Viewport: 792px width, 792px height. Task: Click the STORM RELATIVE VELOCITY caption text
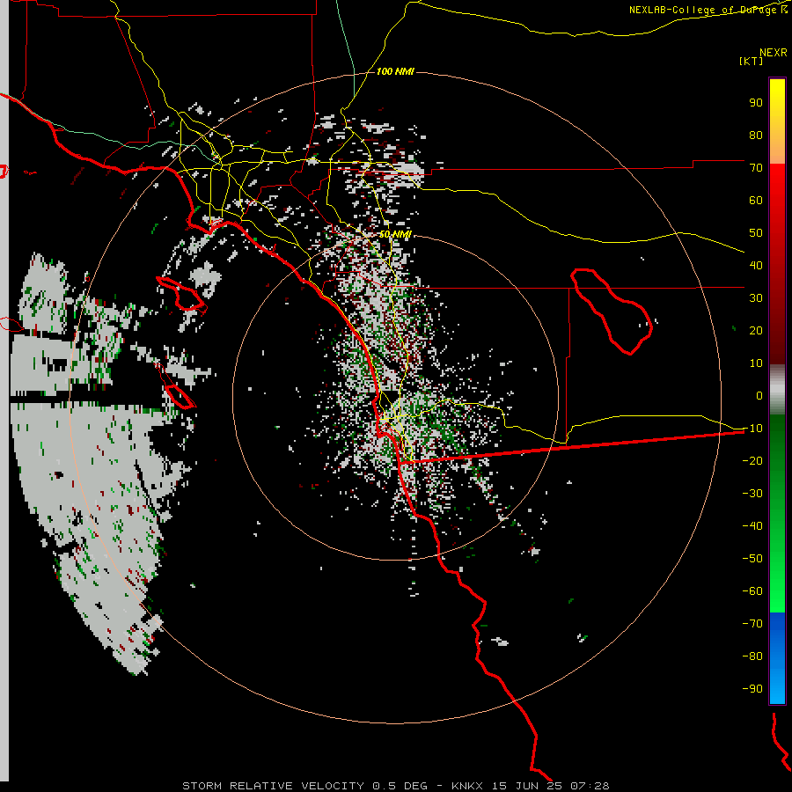(273, 786)
